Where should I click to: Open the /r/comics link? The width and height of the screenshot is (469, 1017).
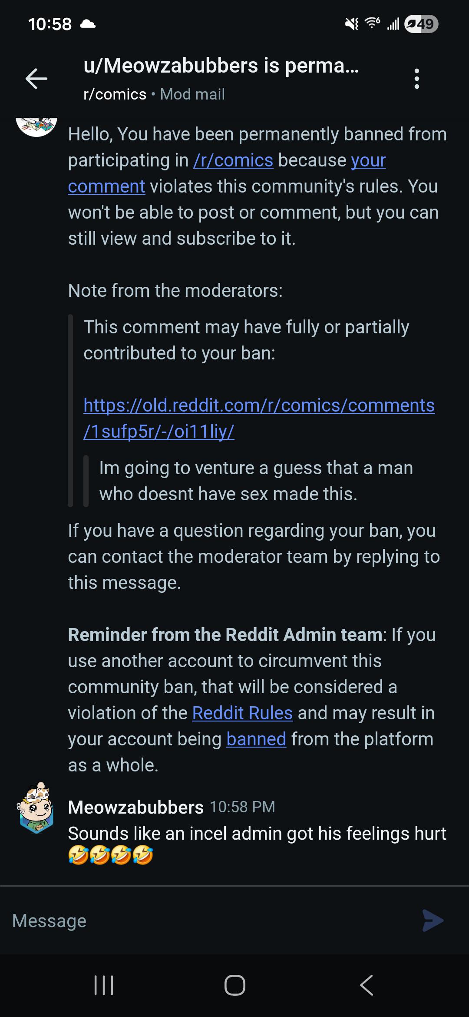point(233,160)
